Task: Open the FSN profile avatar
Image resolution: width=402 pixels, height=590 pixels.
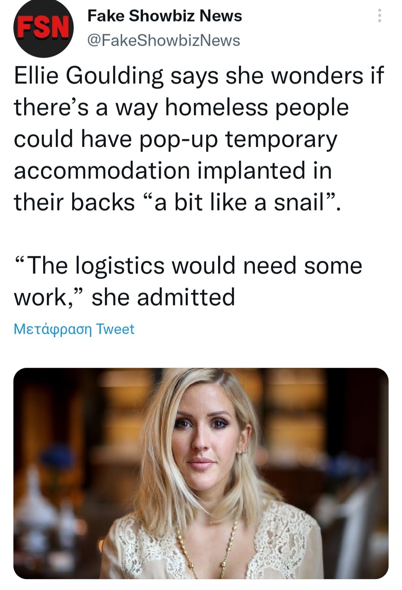Action: (44, 29)
